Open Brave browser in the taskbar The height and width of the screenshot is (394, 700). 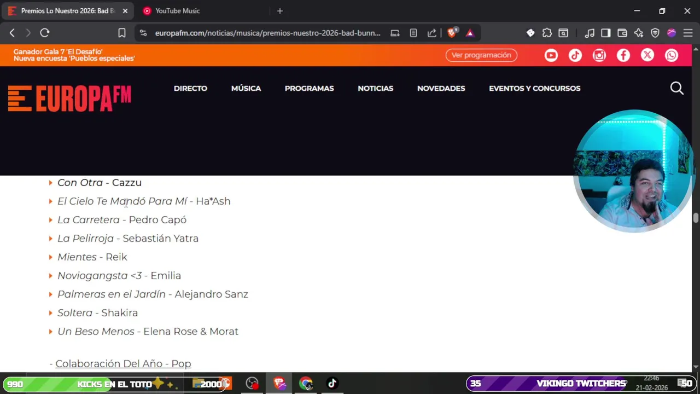[x=279, y=383]
